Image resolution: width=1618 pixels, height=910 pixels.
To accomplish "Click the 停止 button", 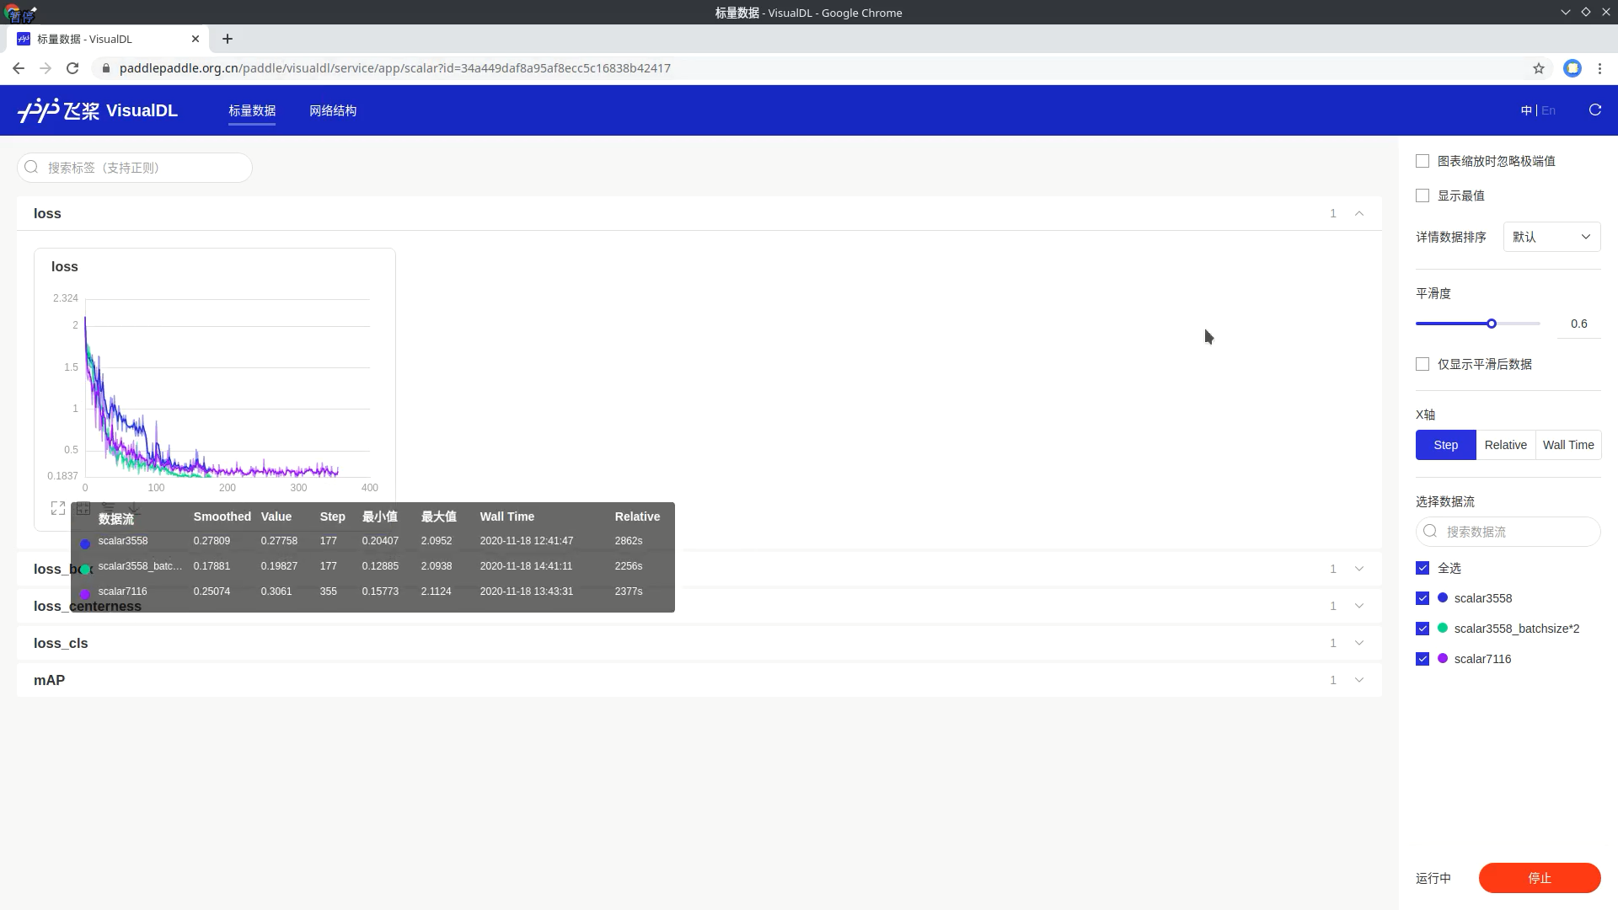I will (x=1540, y=877).
